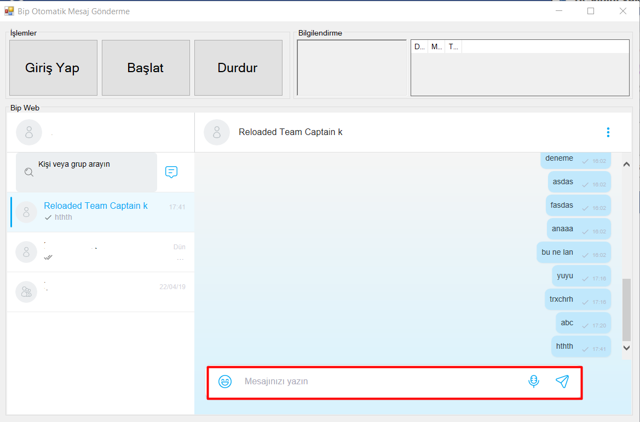Click the chat scrollbar thumb
Image resolution: width=640 pixels, height=422 pixels.
click(x=626, y=310)
